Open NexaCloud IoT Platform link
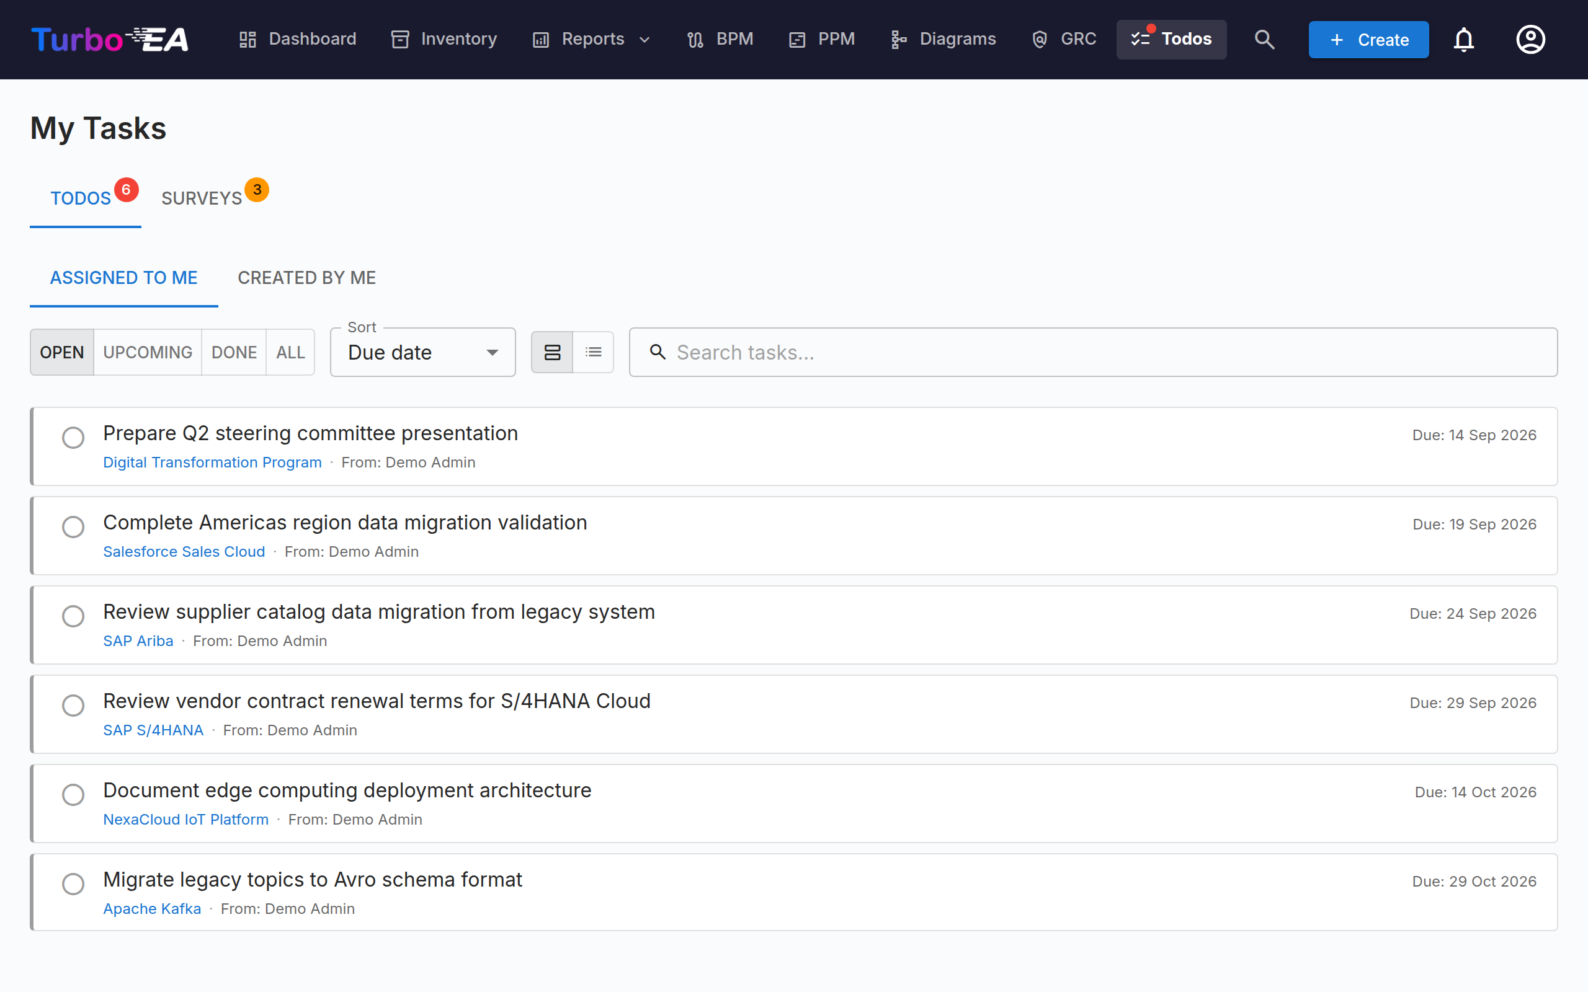The image size is (1588, 992). click(185, 820)
